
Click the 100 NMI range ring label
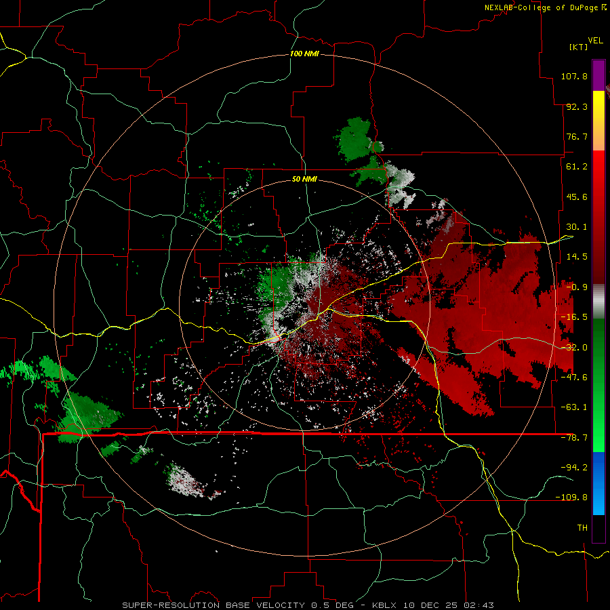click(304, 54)
